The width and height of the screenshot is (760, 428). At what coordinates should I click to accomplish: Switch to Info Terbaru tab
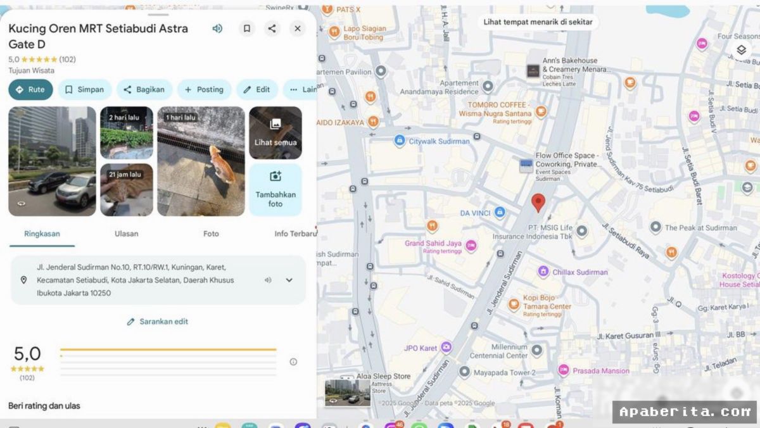(x=295, y=234)
